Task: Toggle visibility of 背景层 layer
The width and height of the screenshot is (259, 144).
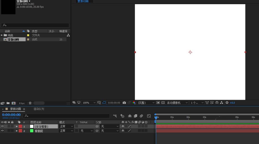Action: tap(2, 131)
